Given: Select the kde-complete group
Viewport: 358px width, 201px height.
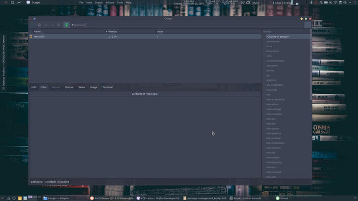Looking at the screenshot, I should [274, 114].
